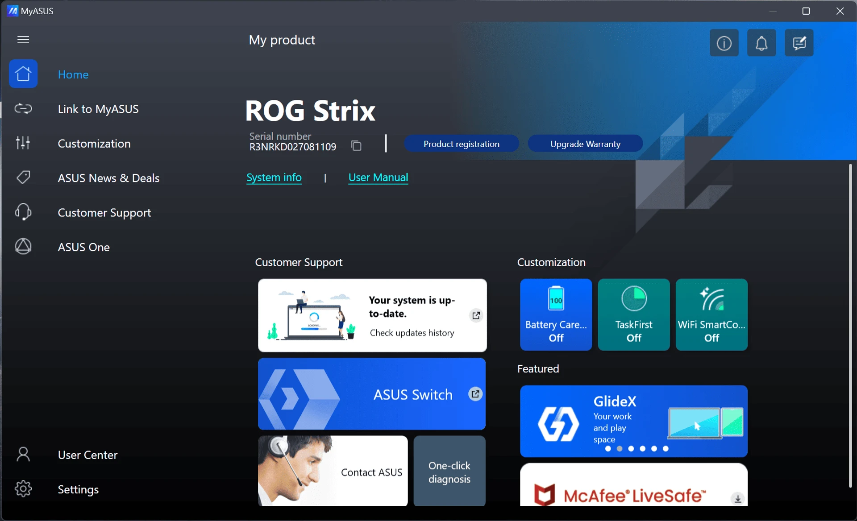Viewport: 857px width, 521px height.
Task: Click the vertical scrollbar on the right
Action: point(850,326)
